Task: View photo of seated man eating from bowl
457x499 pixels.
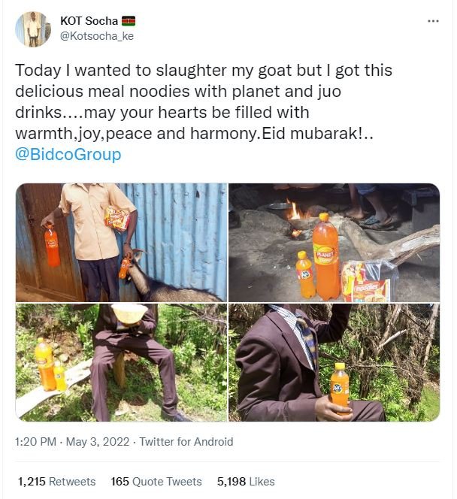Action: (120, 362)
